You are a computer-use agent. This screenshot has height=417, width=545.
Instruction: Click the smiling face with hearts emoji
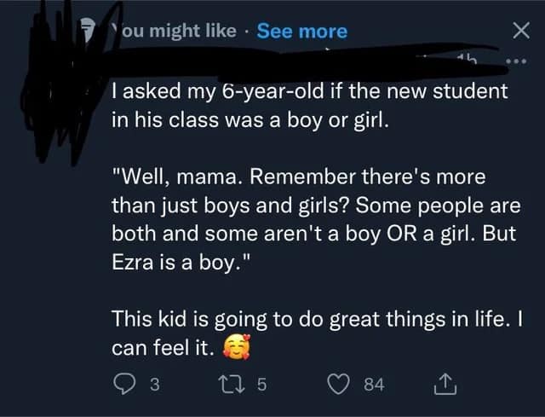[x=232, y=348]
